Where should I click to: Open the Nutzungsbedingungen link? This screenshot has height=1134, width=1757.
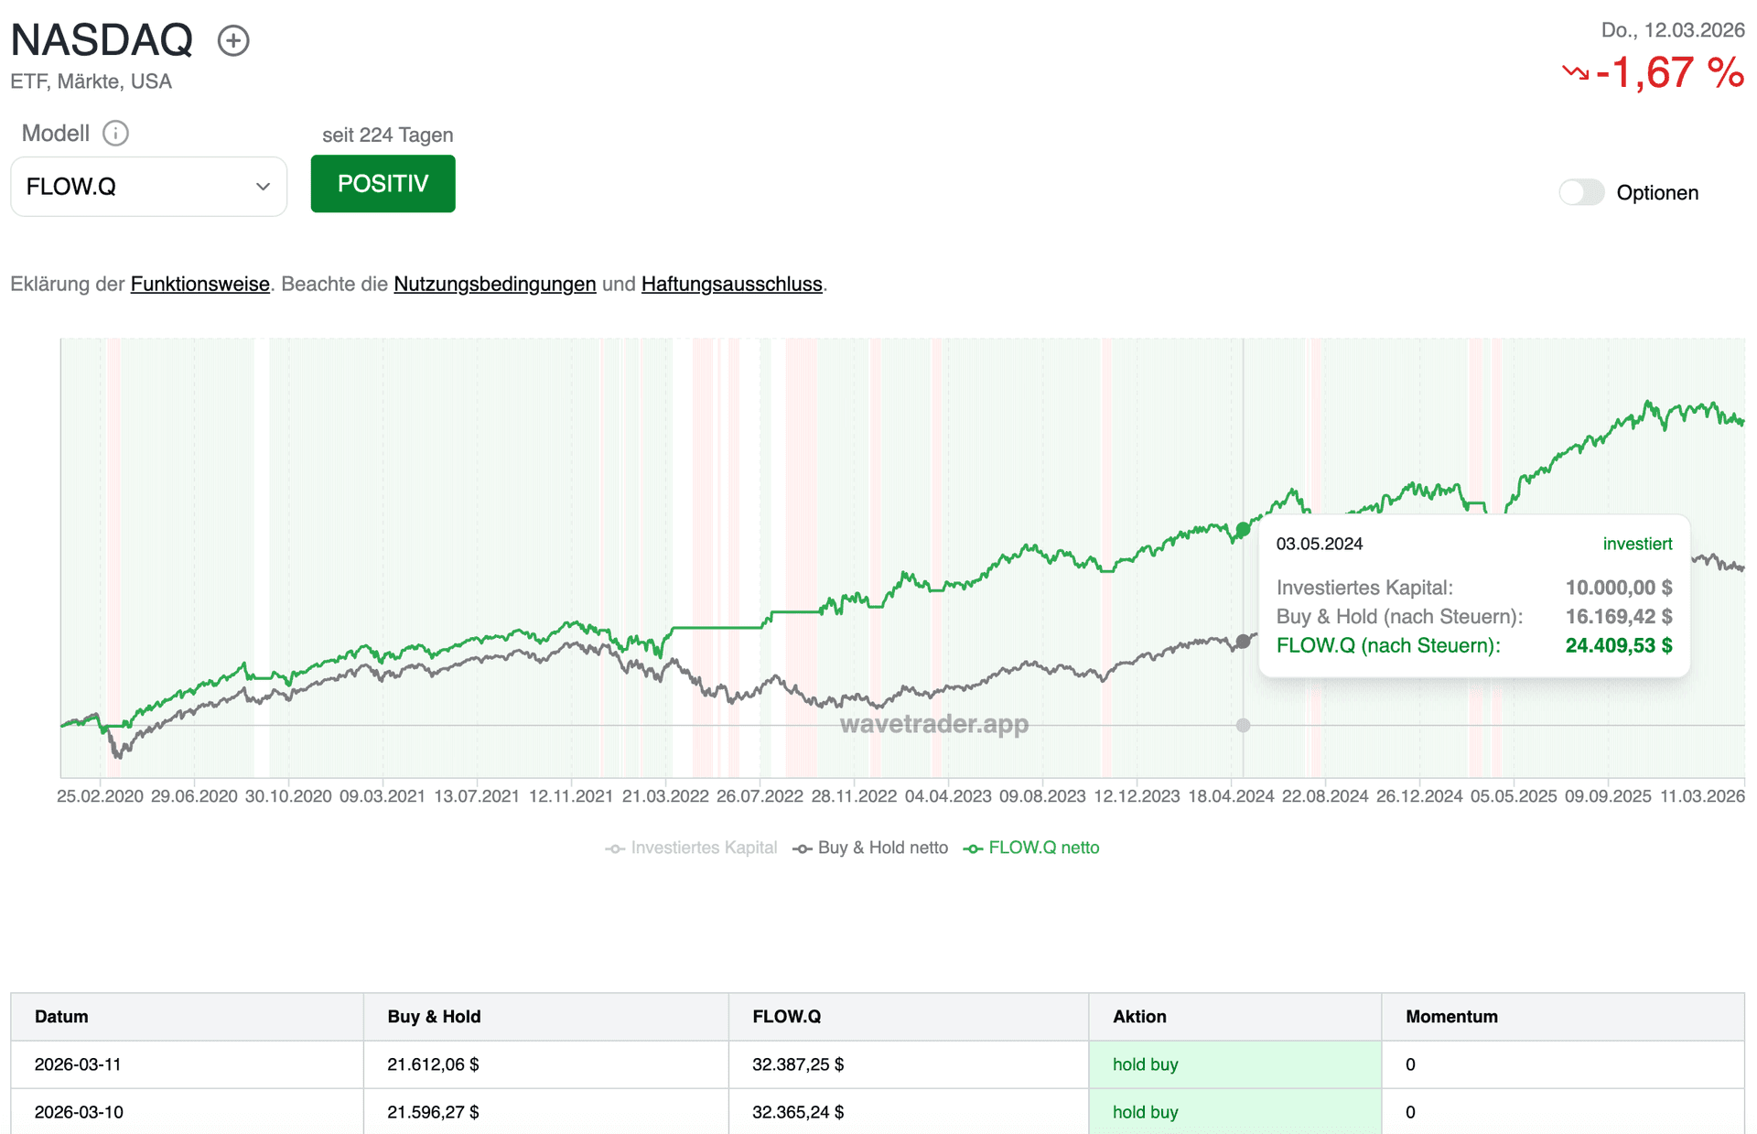click(494, 284)
